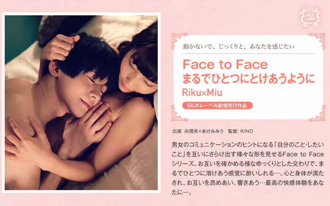This screenshot has height=206, width=330.
Task: Click the SILK LABO logo emblem
Action: click(x=311, y=17)
